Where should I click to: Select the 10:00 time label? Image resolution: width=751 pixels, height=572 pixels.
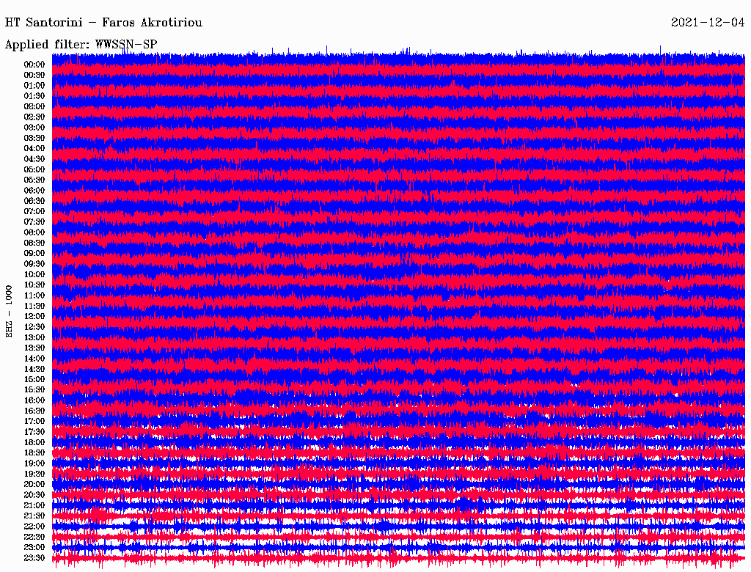click(x=34, y=274)
